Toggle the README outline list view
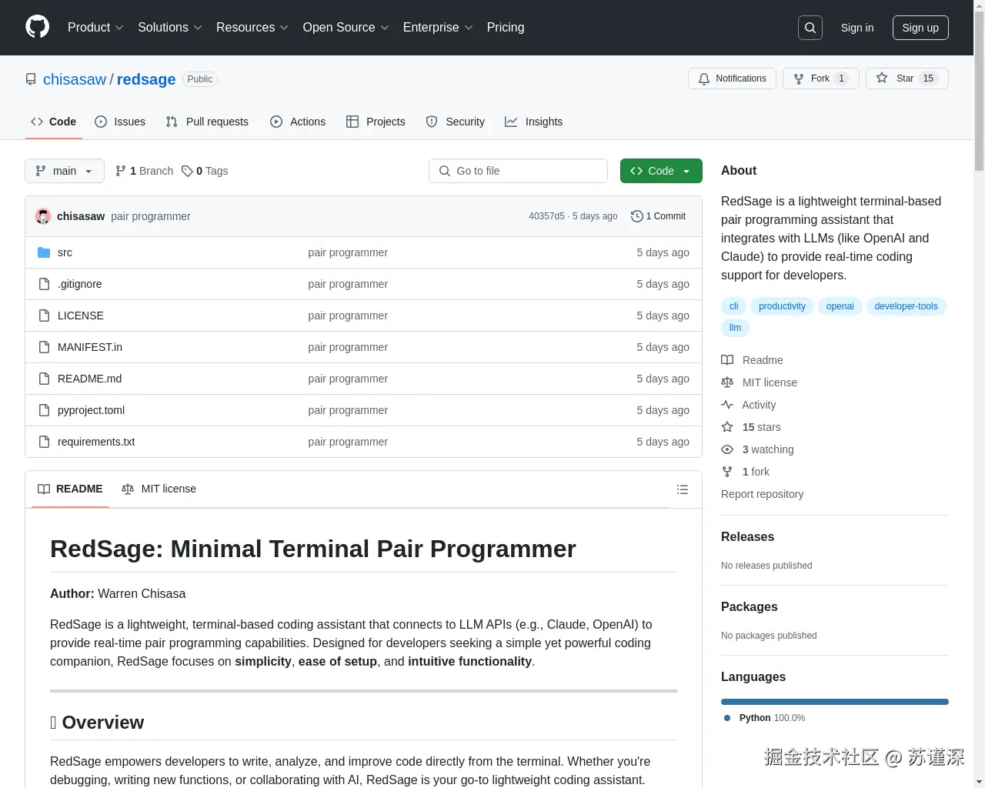985x788 pixels. pyautogui.click(x=682, y=489)
